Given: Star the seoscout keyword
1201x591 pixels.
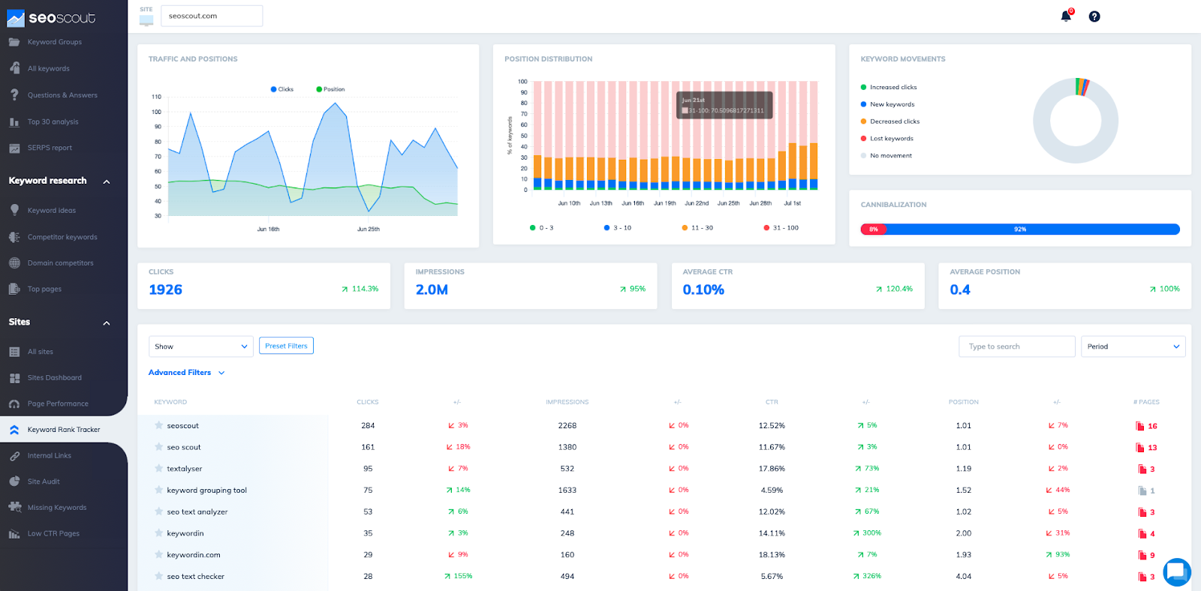Looking at the screenshot, I should (x=158, y=425).
